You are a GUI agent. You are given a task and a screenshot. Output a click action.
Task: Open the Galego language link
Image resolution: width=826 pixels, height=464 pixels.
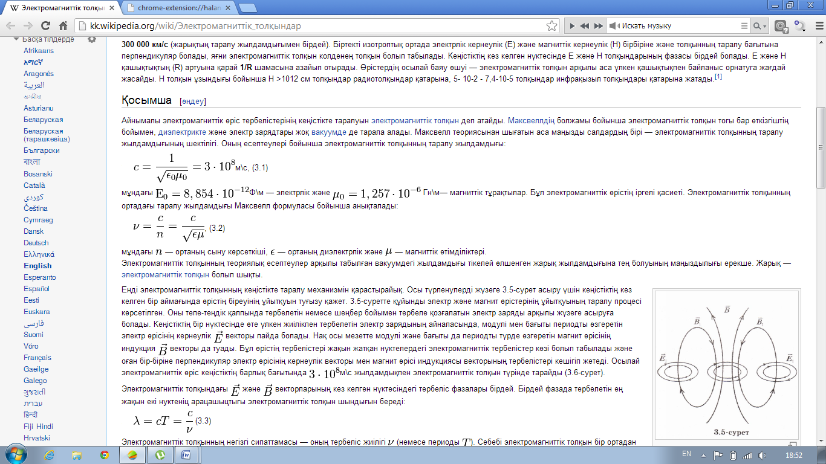[x=35, y=381]
